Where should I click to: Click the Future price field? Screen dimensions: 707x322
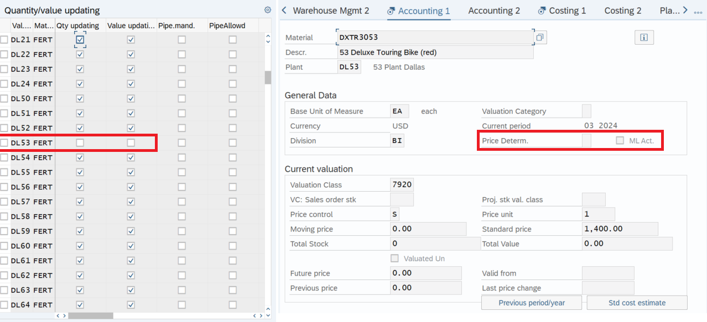coord(426,273)
